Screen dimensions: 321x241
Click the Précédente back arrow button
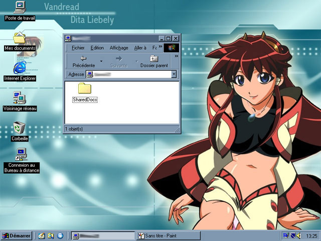point(83,59)
